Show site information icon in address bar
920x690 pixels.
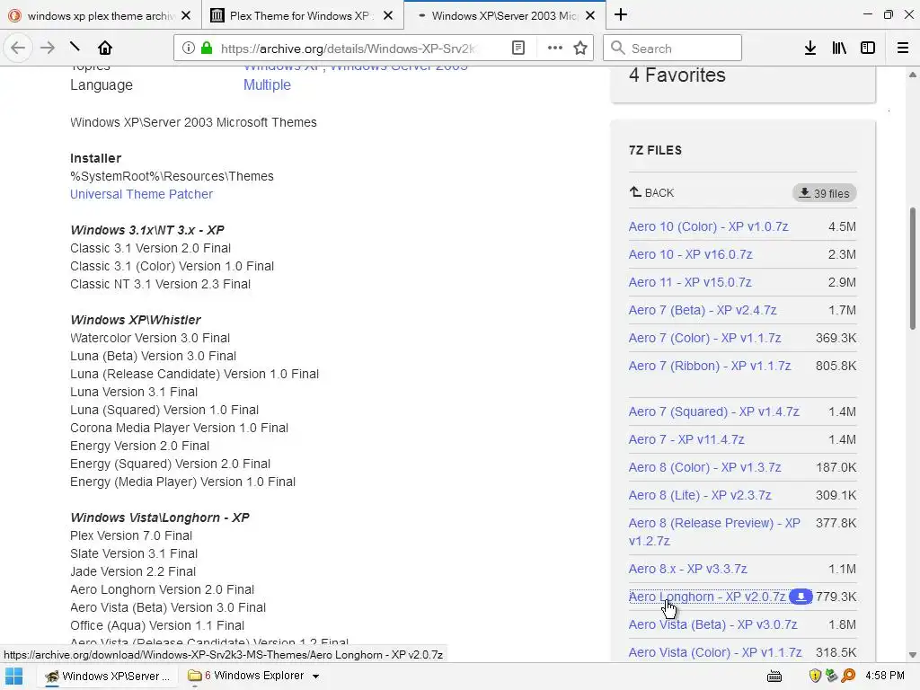coord(188,48)
